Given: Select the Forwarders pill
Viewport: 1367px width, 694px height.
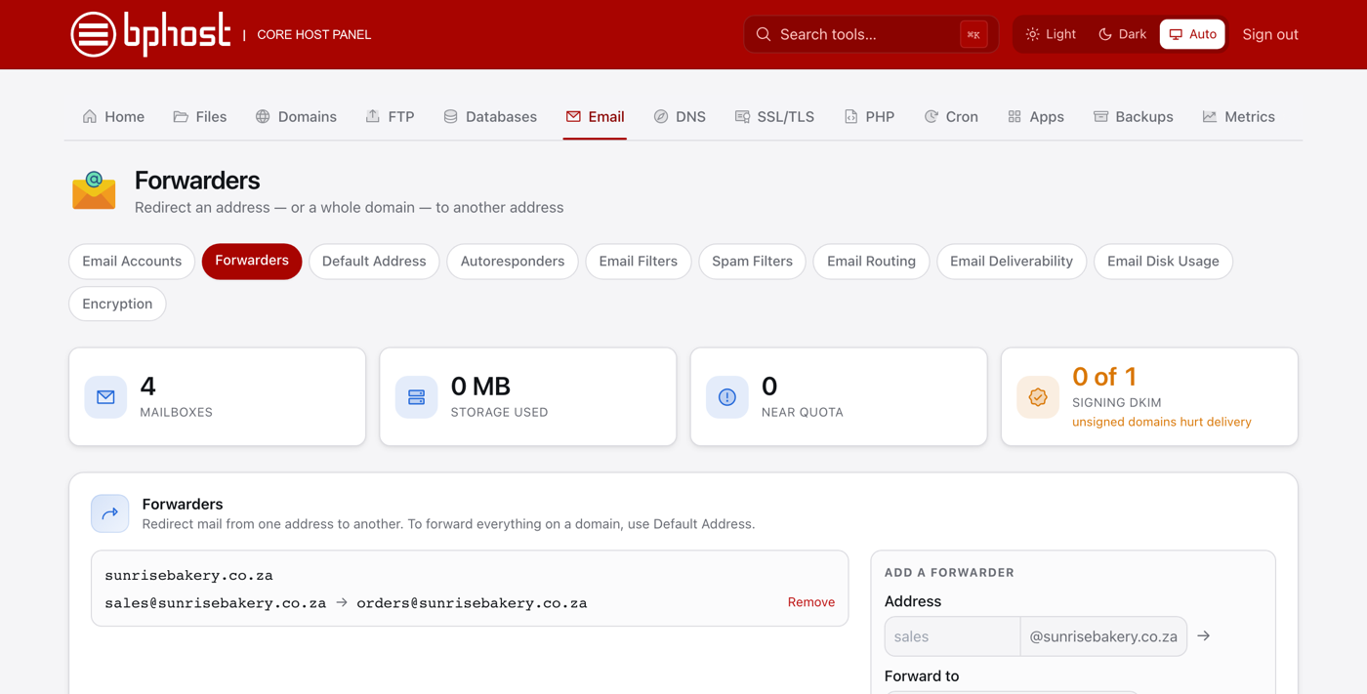Looking at the screenshot, I should point(252,262).
